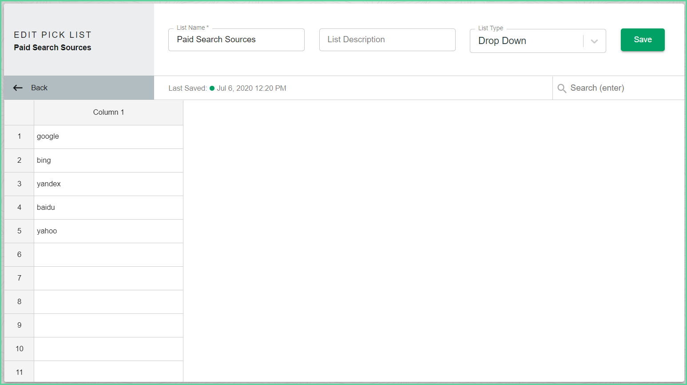Viewport: 687px width, 385px height.
Task: Click the green Last Saved status dot
Action: [212, 88]
